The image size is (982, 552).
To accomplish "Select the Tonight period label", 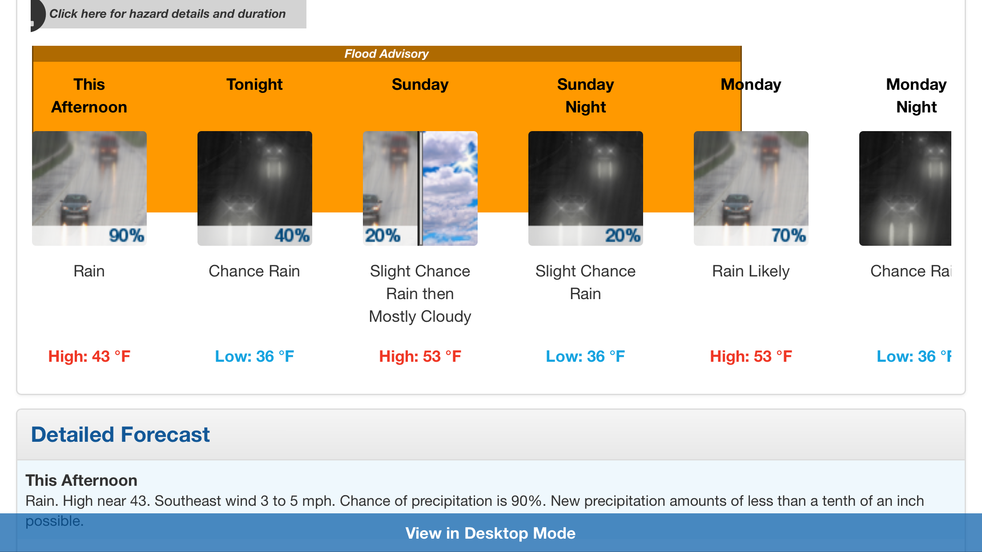I will tap(254, 84).
